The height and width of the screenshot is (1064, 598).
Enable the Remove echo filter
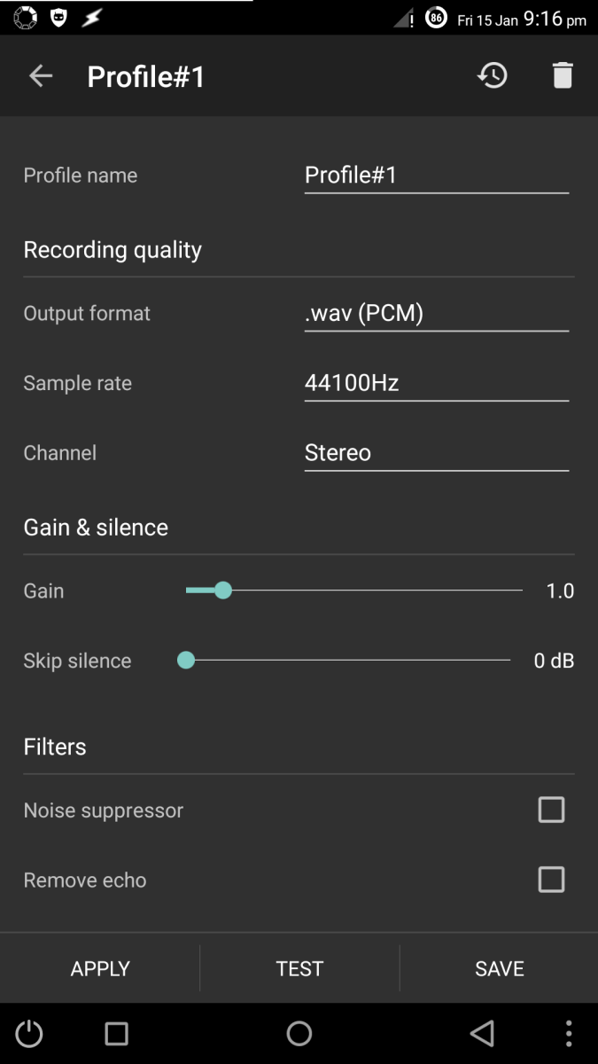click(x=551, y=880)
